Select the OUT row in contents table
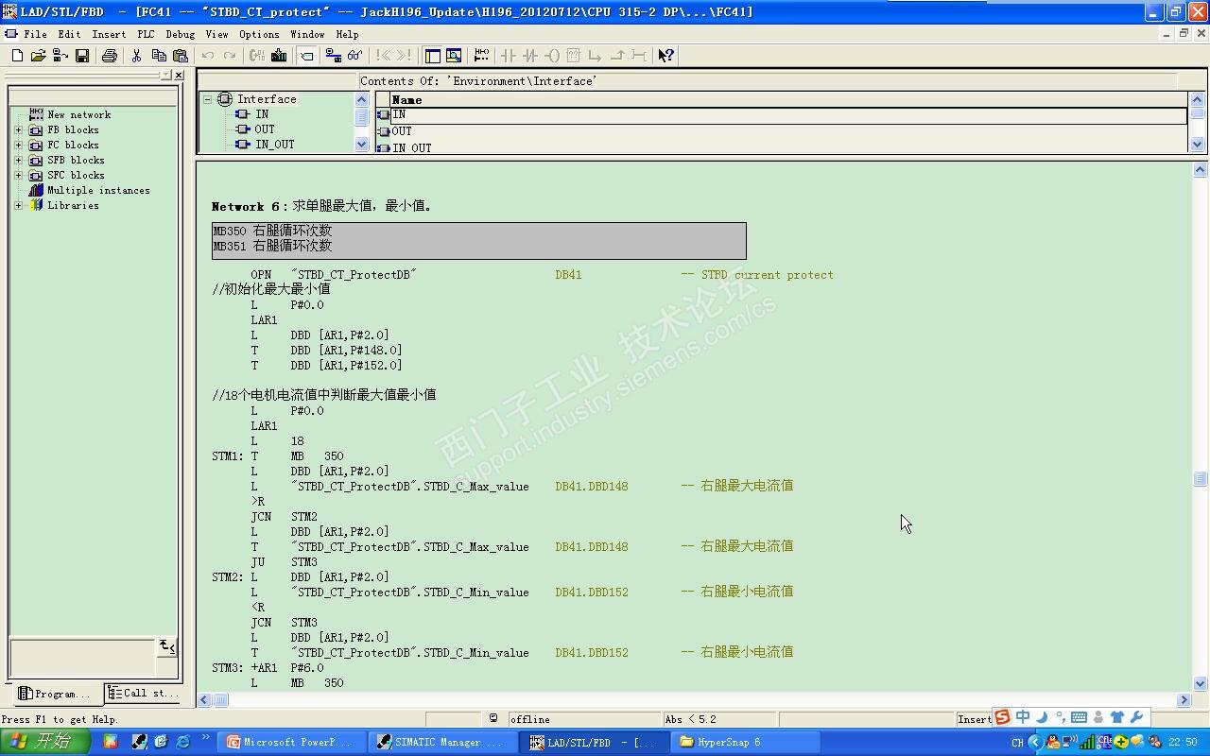Screen dimensions: 1210x756 [x=789, y=131]
